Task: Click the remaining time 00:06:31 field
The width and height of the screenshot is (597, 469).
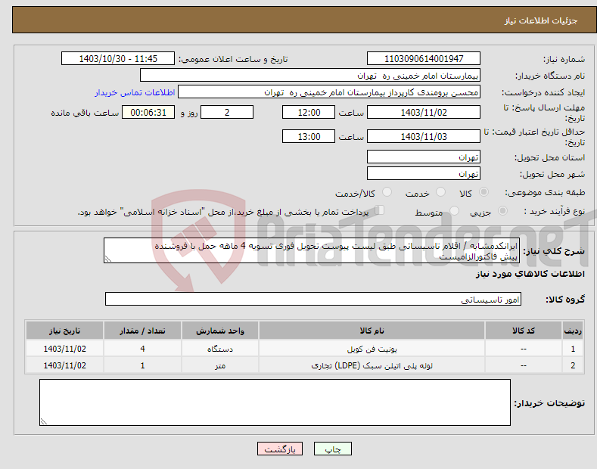Action: [x=148, y=112]
